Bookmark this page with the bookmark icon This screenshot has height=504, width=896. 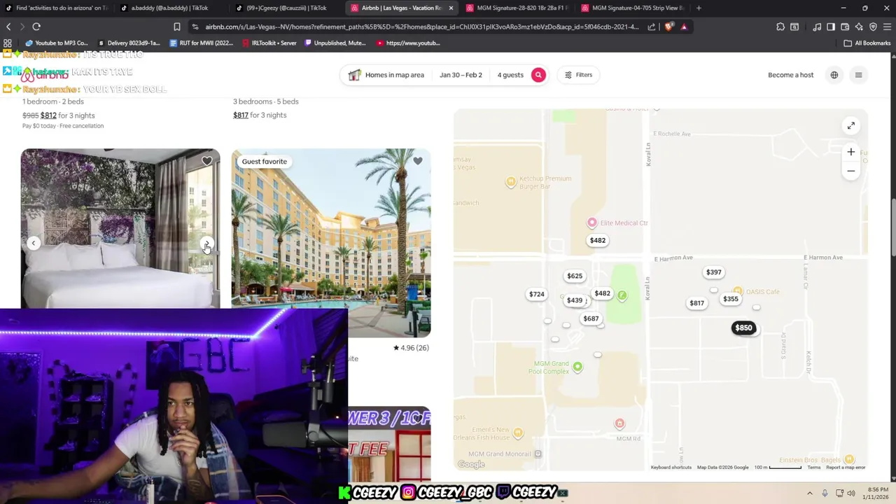click(x=177, y=27)
